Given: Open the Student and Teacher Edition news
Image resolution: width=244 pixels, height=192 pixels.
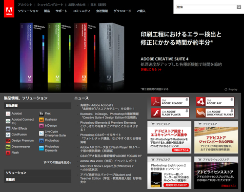Looking at the screenshot, I should point(111,178).
